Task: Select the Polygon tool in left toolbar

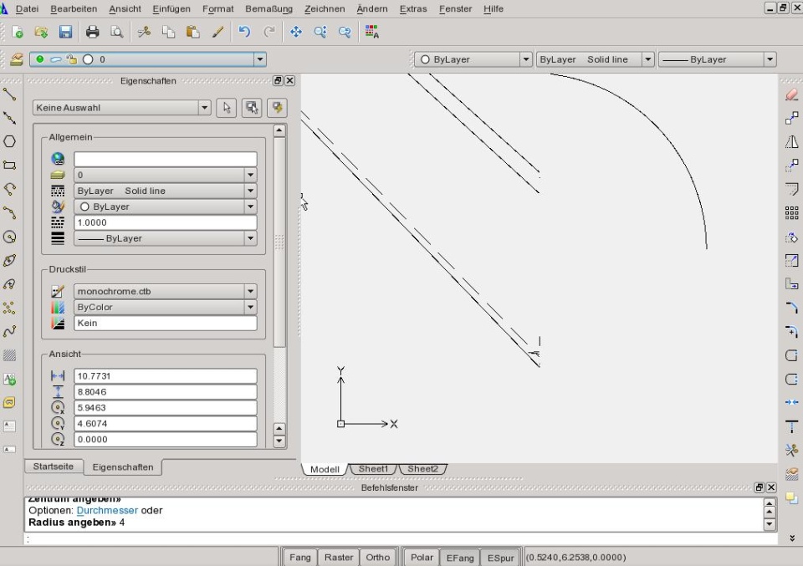Action: 10,141
